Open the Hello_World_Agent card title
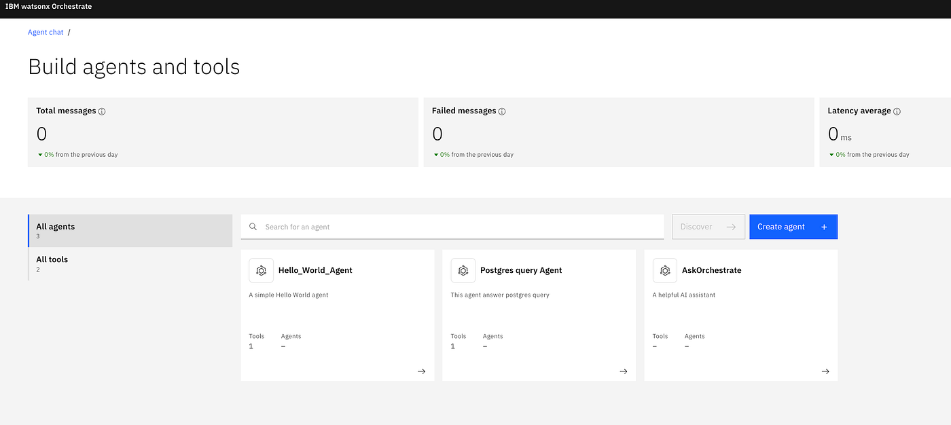 click(x=315, y=270)
